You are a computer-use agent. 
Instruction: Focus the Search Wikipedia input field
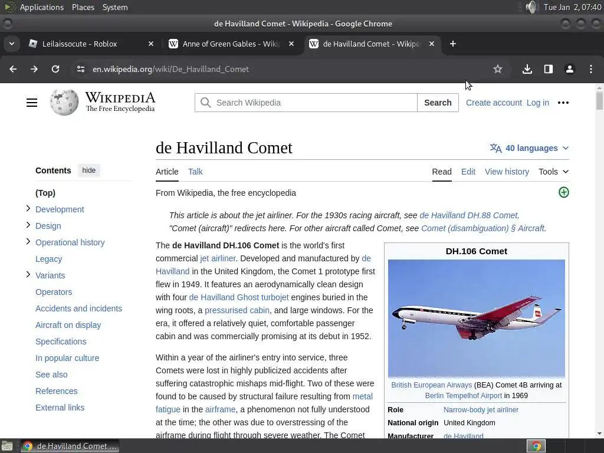tap(306, 103)
